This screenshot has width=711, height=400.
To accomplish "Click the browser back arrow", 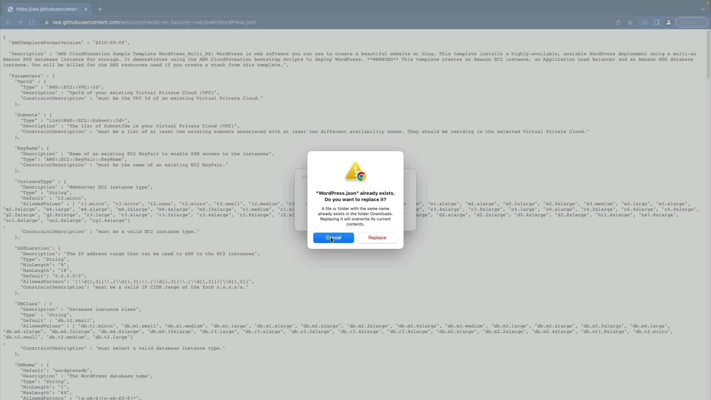I will tap(8, 22).
